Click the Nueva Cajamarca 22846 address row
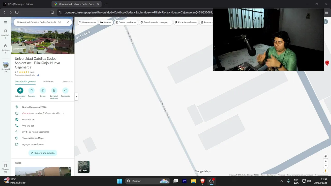 (x=43, y=107)
